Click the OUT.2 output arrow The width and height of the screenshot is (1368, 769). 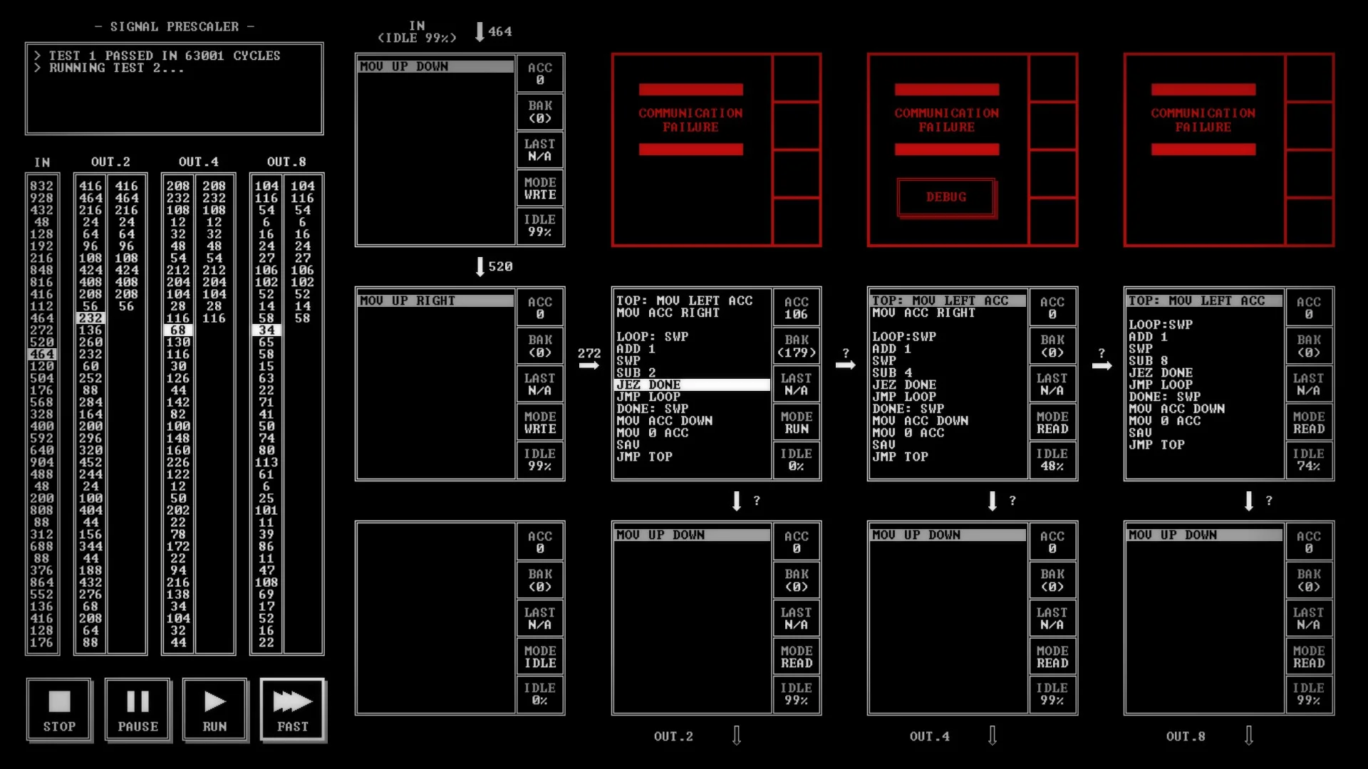pyautogui.click(x=737, y=736)
